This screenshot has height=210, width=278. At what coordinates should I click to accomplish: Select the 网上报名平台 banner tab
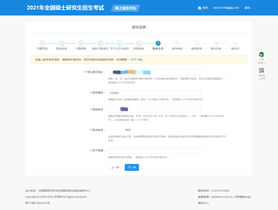pos(125,8)
